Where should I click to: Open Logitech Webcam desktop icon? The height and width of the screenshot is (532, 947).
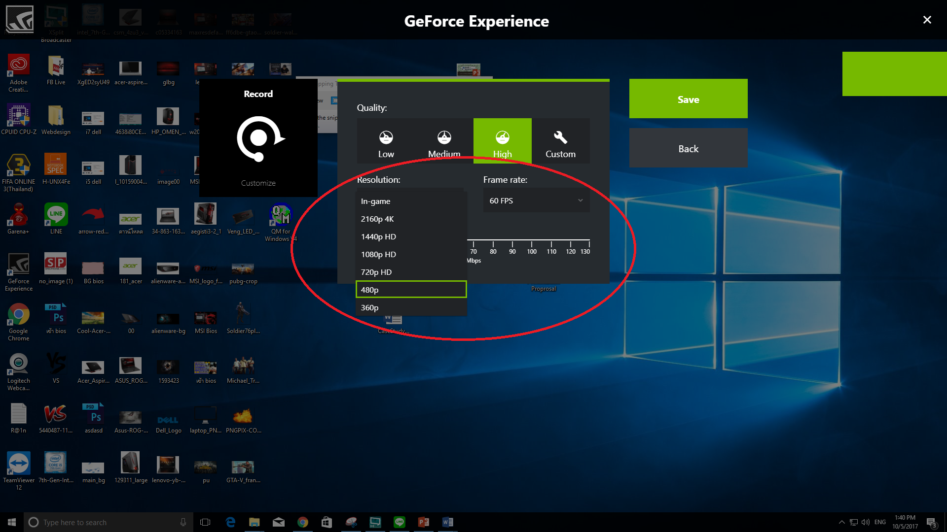(x=18, y=371)
